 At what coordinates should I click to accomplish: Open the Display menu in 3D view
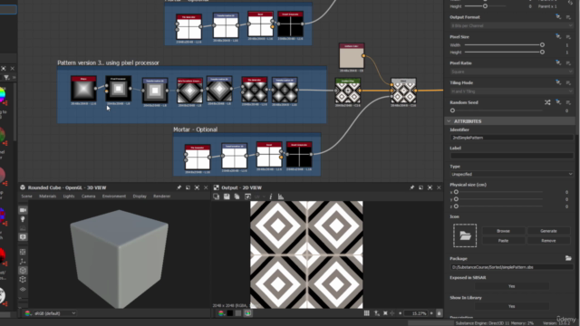point(140,197)
